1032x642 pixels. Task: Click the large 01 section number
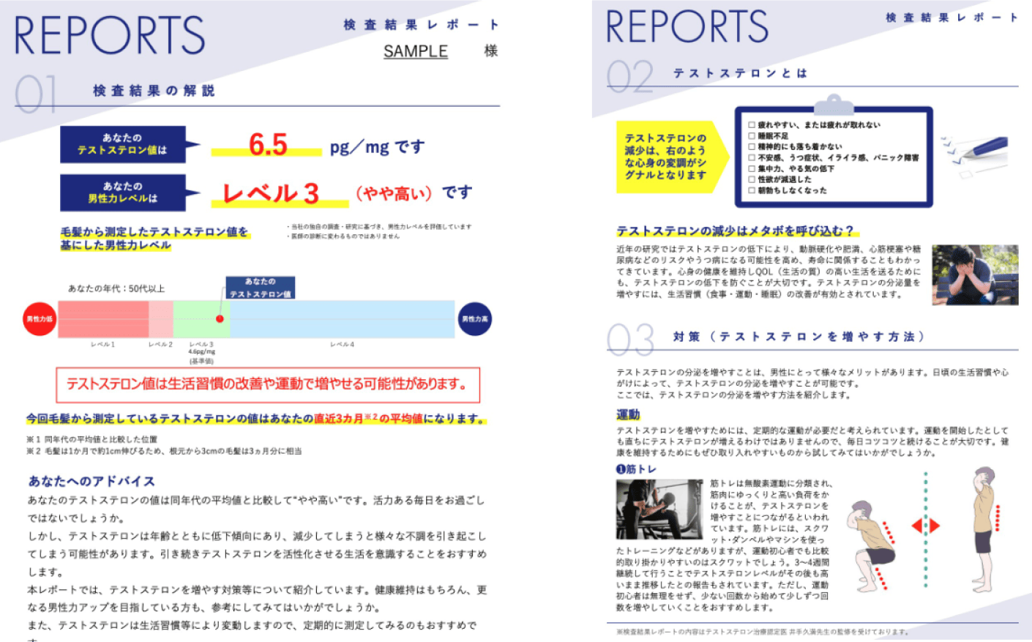coord(36,94)
